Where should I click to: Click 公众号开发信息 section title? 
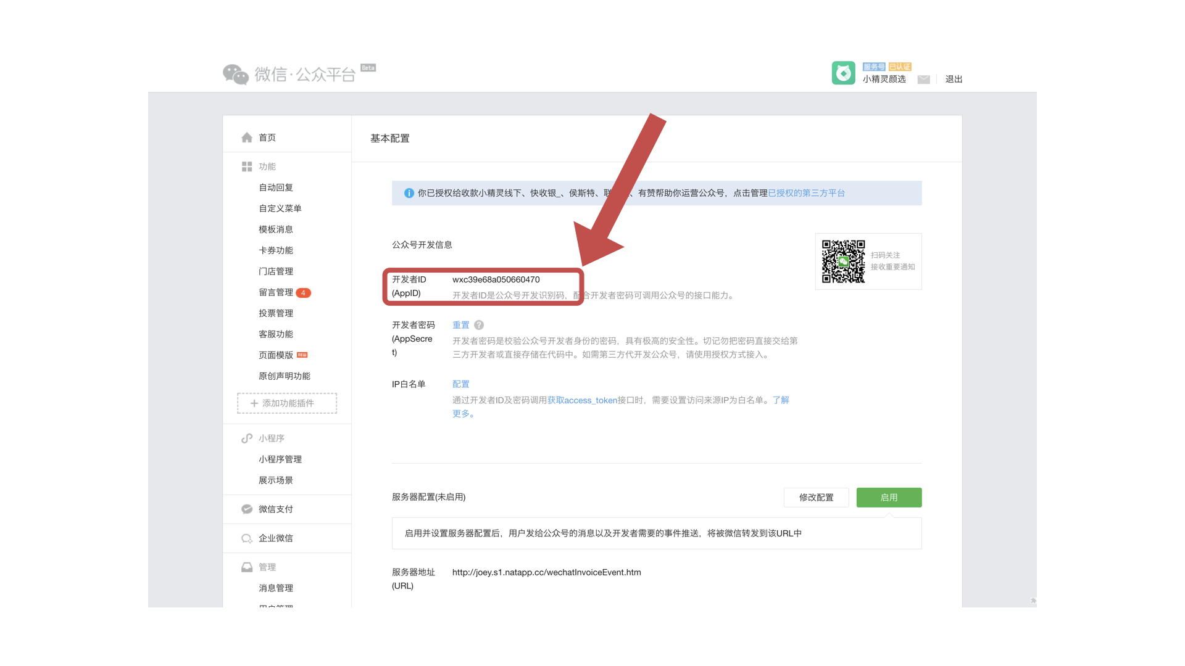(422, 245)
